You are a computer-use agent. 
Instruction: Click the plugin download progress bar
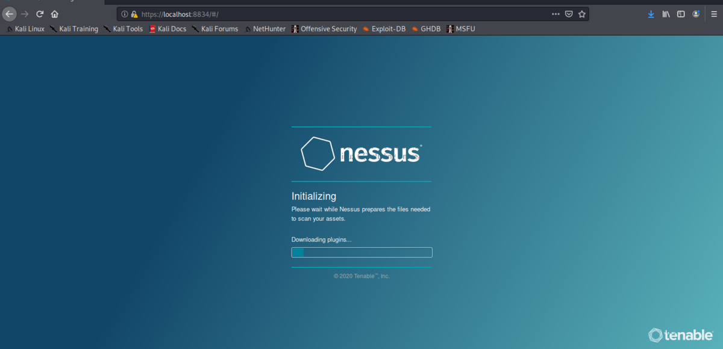pyautogui.click(x=361, y=252)
